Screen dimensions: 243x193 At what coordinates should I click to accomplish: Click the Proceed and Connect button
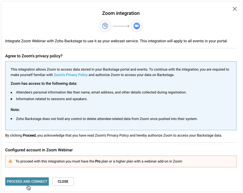point(27,181)
